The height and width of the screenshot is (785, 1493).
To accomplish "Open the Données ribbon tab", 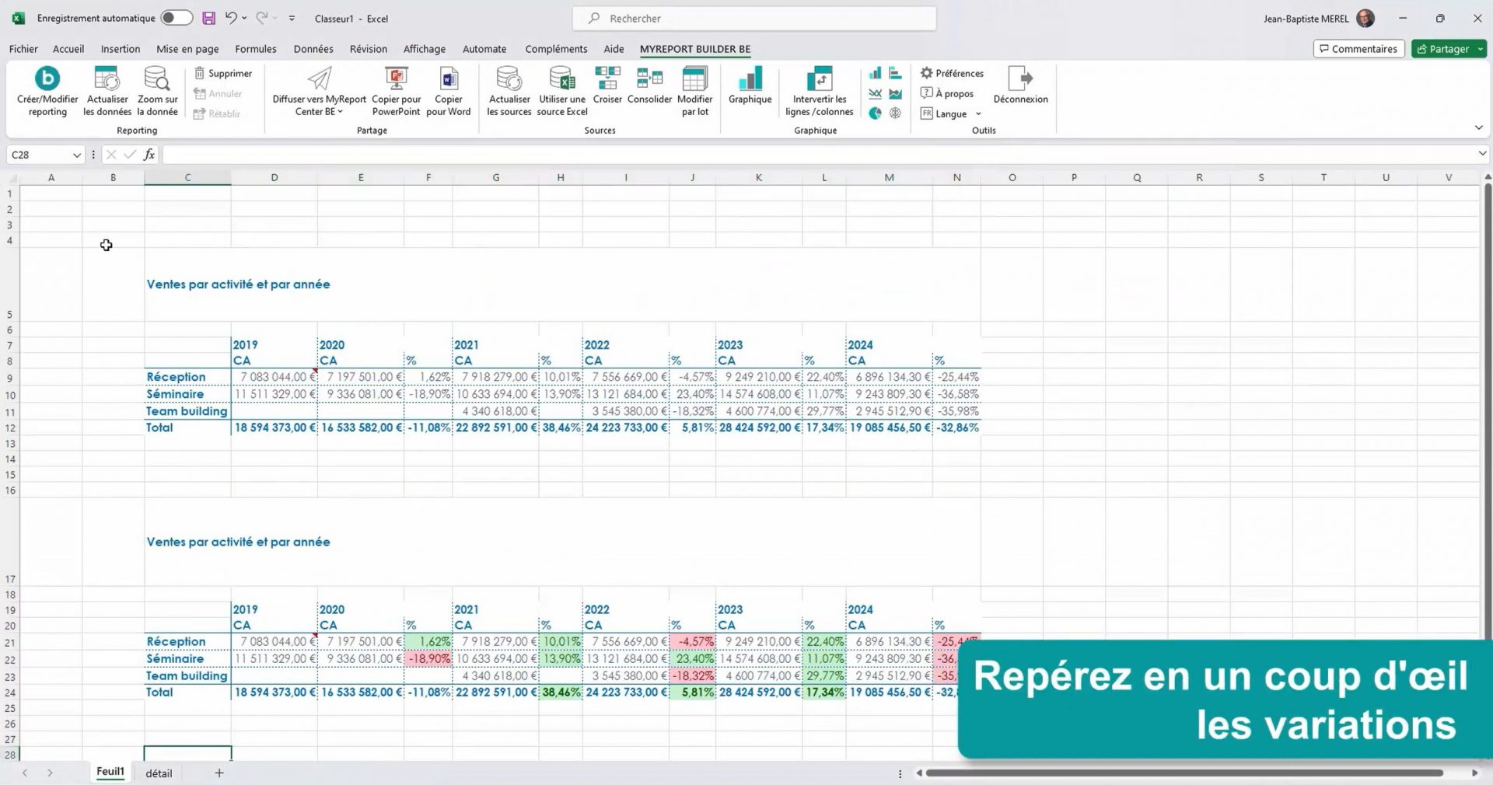I will tap(313, 49).
